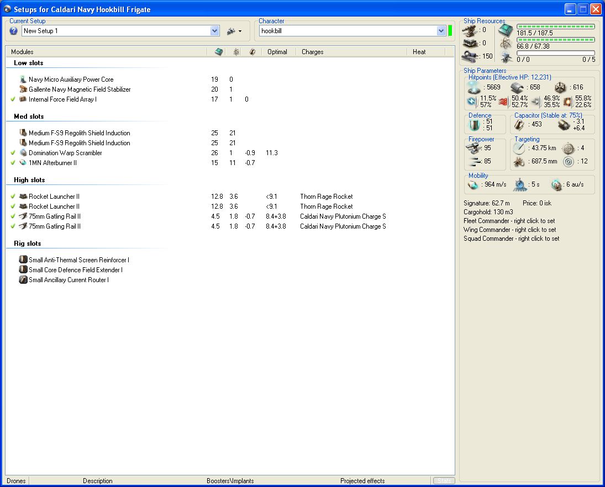
Task: Click the blue help question mark icon
Action: click(13, 31)
